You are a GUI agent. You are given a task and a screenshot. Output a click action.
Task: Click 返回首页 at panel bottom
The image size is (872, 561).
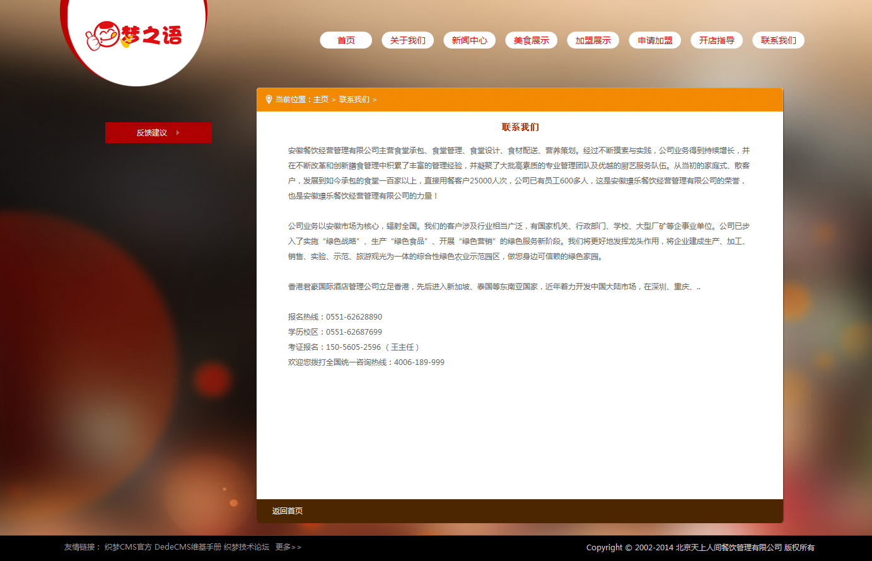tap(288, 511)
